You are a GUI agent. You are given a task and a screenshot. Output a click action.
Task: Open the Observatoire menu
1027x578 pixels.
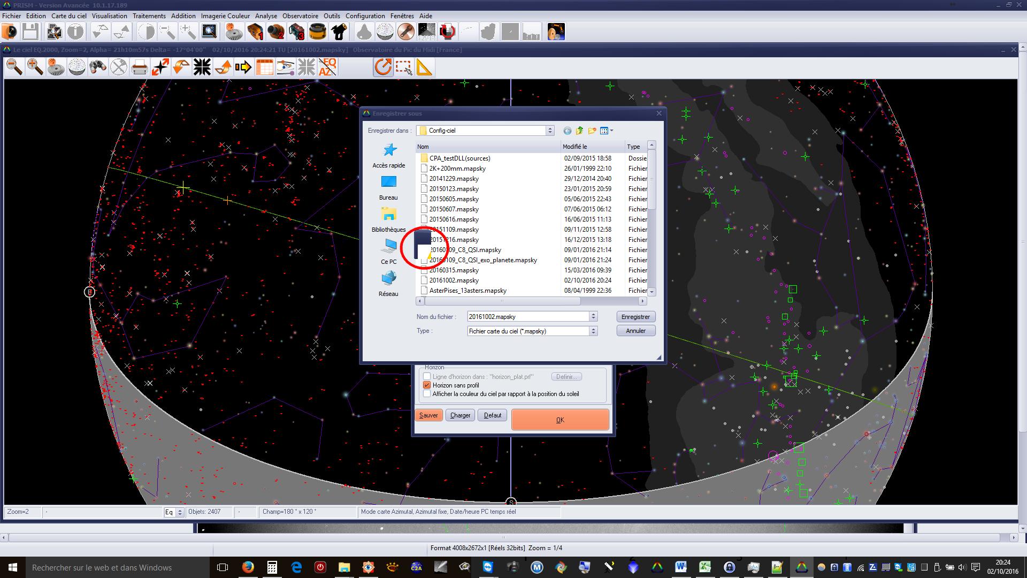pos(300,16)
